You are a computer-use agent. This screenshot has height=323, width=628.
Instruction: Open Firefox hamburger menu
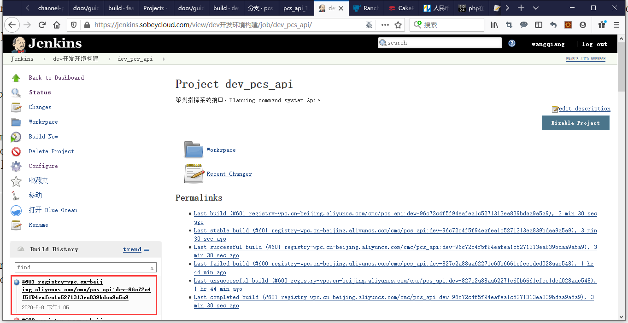[x=616, y=25]
